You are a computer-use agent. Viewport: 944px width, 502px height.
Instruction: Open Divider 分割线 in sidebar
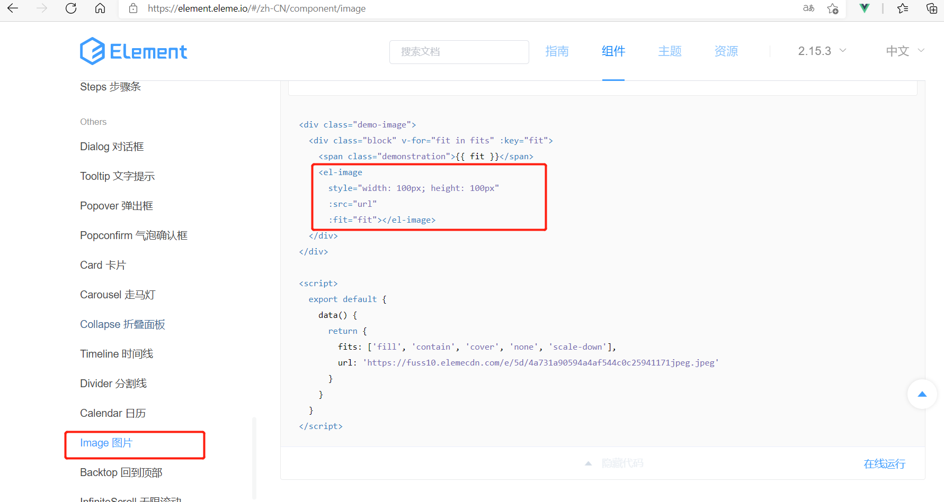coord(113,384)
